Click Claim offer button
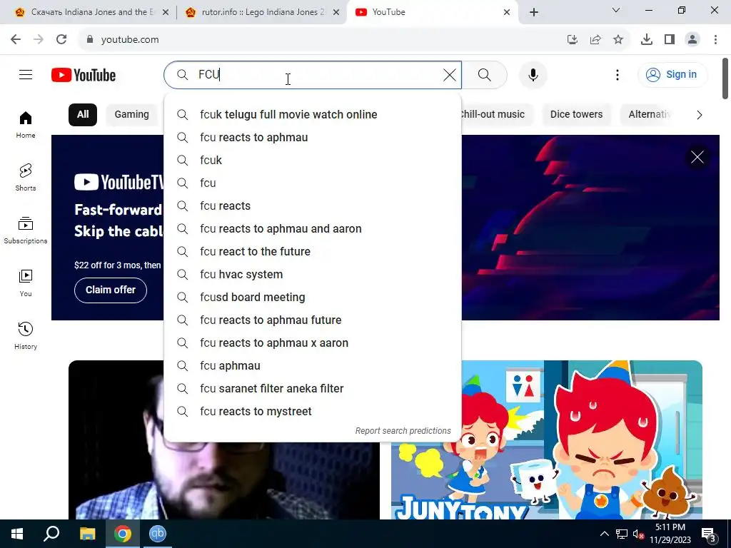The width and height of the screenshot is (731, 548). 111,290
